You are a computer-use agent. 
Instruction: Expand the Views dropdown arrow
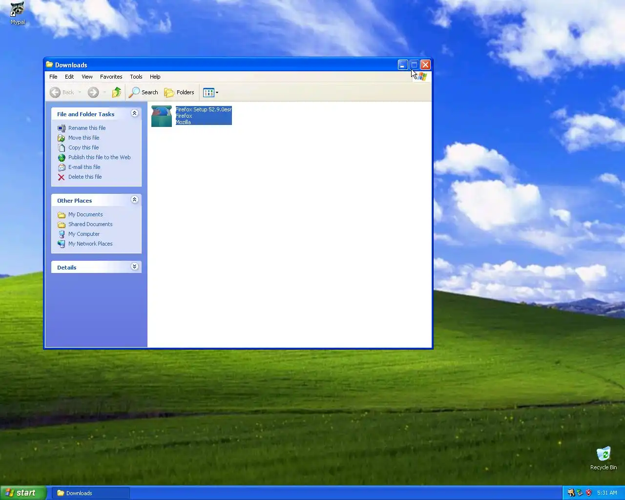coord(217,92)
